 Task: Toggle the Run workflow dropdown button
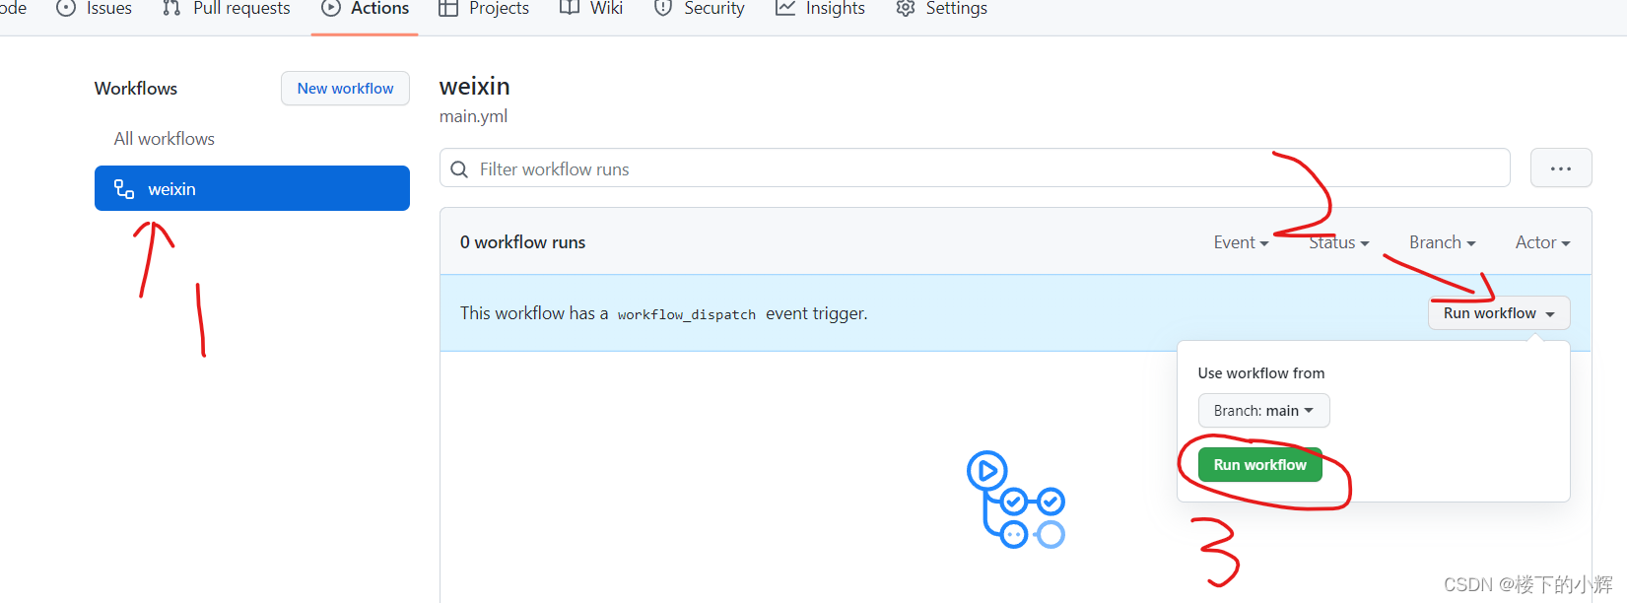click(1499, 313)
